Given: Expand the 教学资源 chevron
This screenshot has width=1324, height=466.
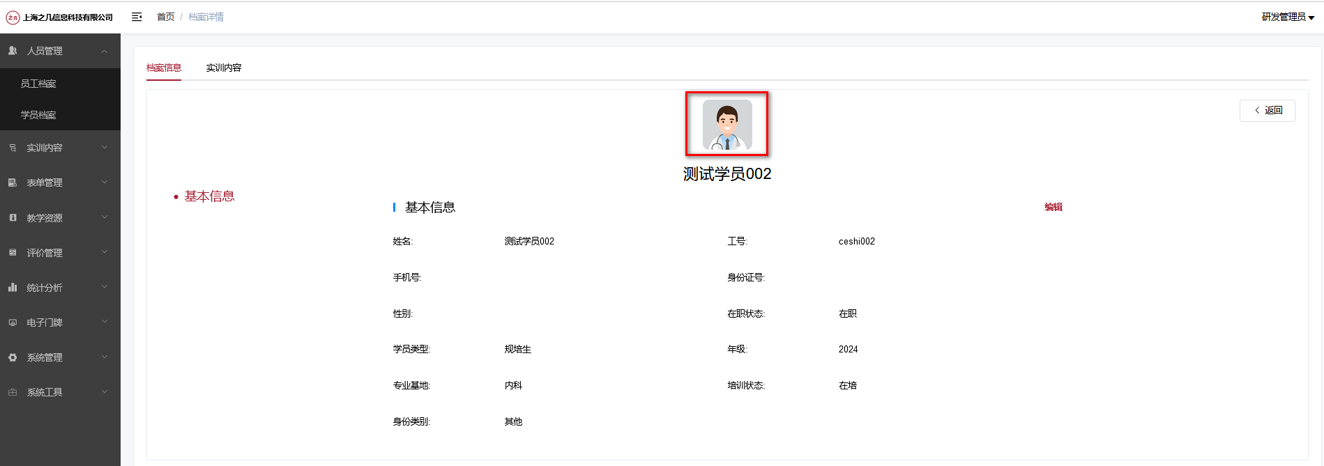Looking at the screenshot, I should [105, 217].
